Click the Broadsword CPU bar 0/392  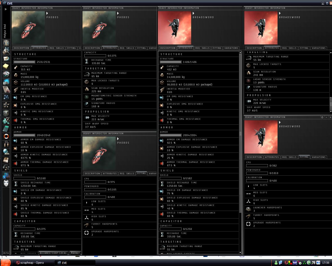coord(257,166)
